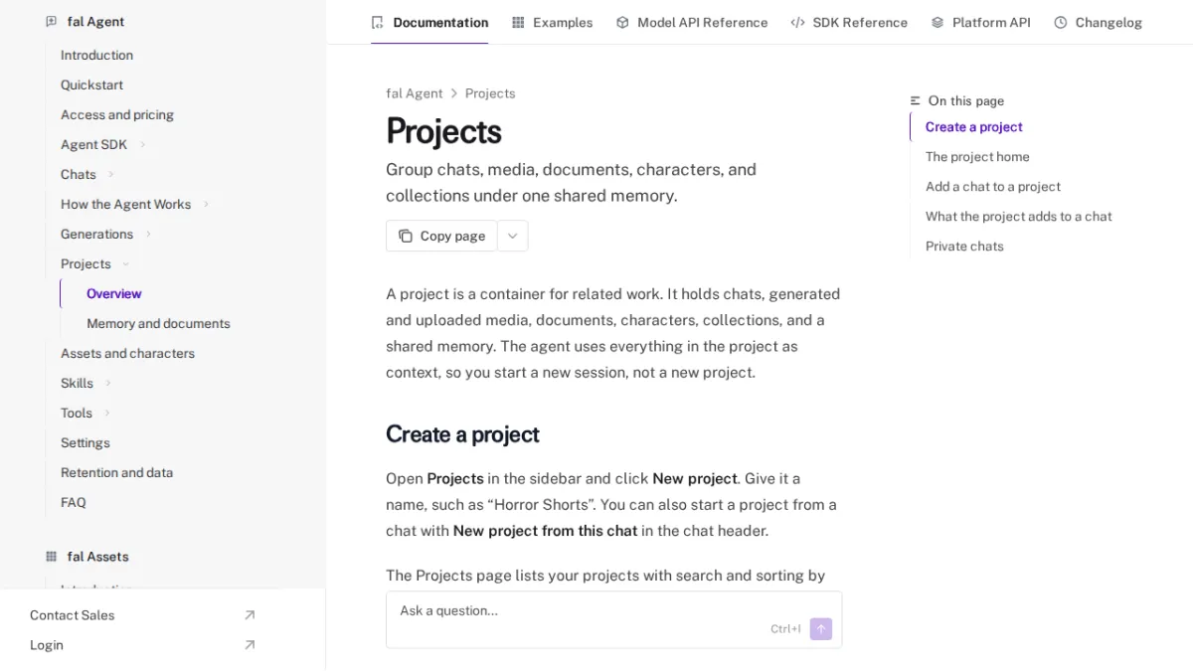This screenshot has height=671, width=1193.
Task: Click fal Agent in the breadcrumb
Action: click(x=415, y=93)
